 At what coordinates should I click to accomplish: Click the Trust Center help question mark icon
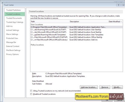coord(119,5)
